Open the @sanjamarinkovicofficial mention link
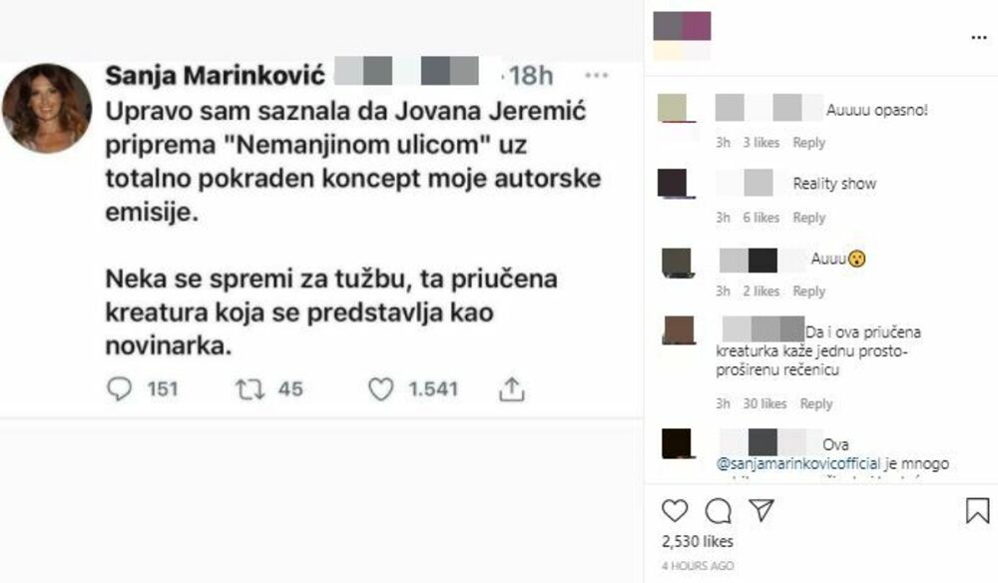The height and width of the screenshot is (583, 998). pos(798,464)
